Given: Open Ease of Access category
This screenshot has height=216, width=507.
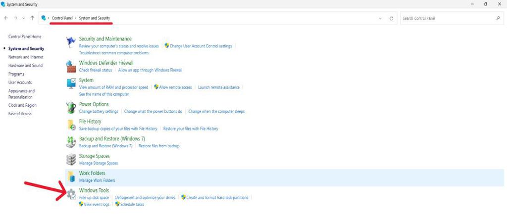Looking at the screenshot, I should click(20, 114).
